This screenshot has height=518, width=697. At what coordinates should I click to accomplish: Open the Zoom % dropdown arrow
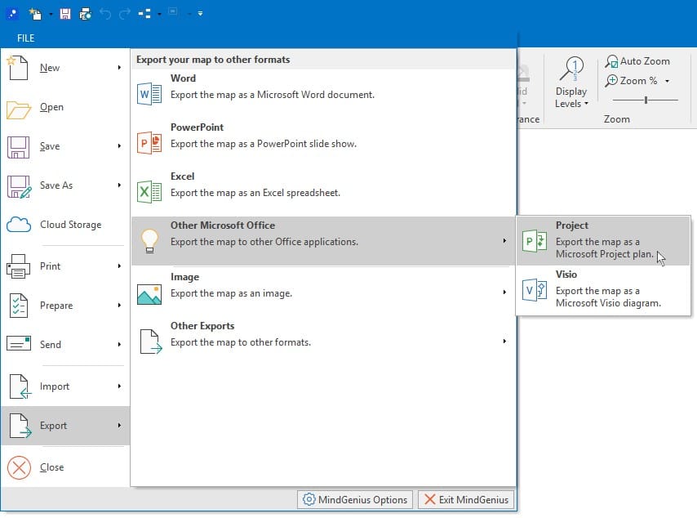[x=668, y=81]
